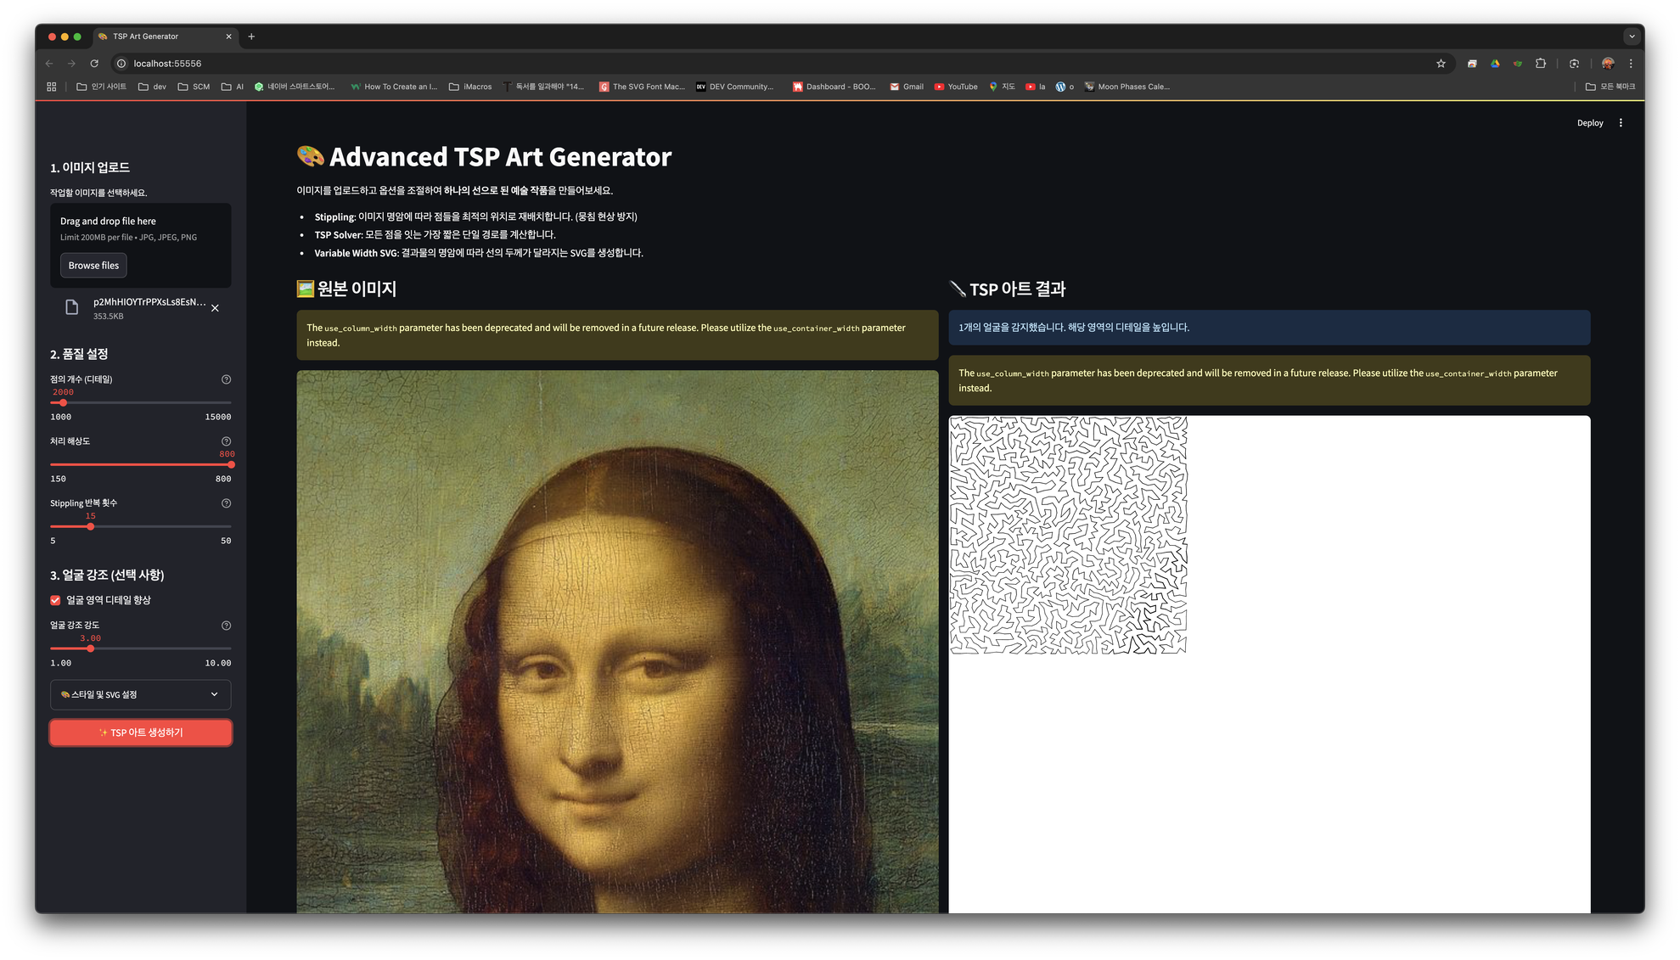Image resolution: width=1680 pixels, height=960 pixels.
Task: Click help icon for 얼굴 강조 강도
Action: pyautogui.click(x=226, y=626)
